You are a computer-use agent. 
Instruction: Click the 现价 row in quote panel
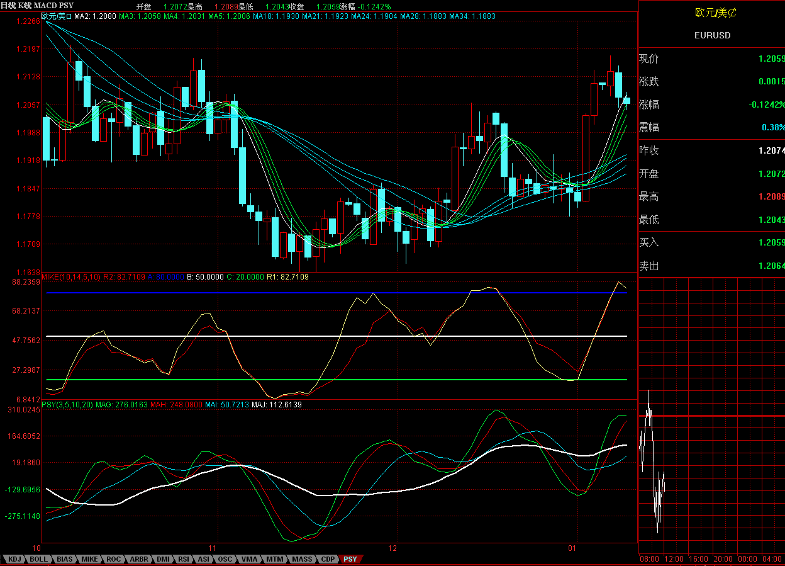tap(712, 59)
